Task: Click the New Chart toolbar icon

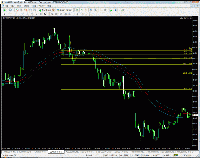Action: [x=4, y=10]
